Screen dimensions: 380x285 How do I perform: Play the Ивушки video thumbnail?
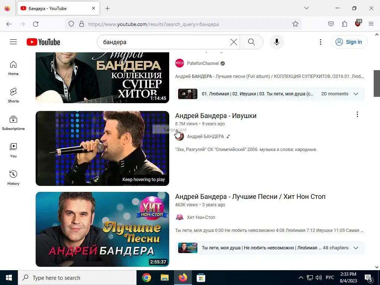(x=102, y=148)
